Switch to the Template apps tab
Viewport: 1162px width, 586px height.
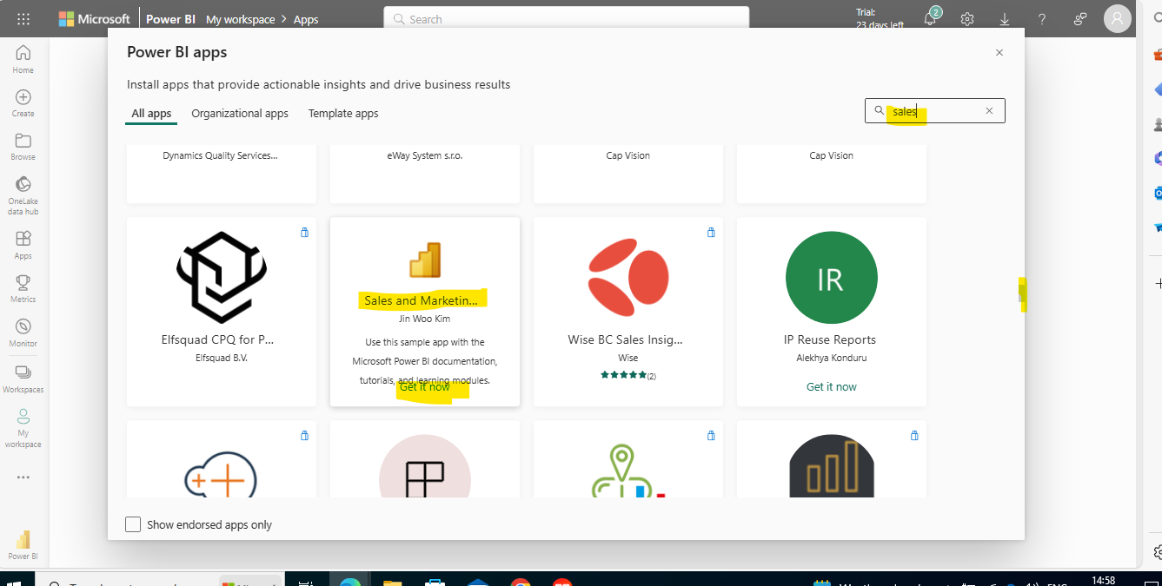tap(343, 114)
